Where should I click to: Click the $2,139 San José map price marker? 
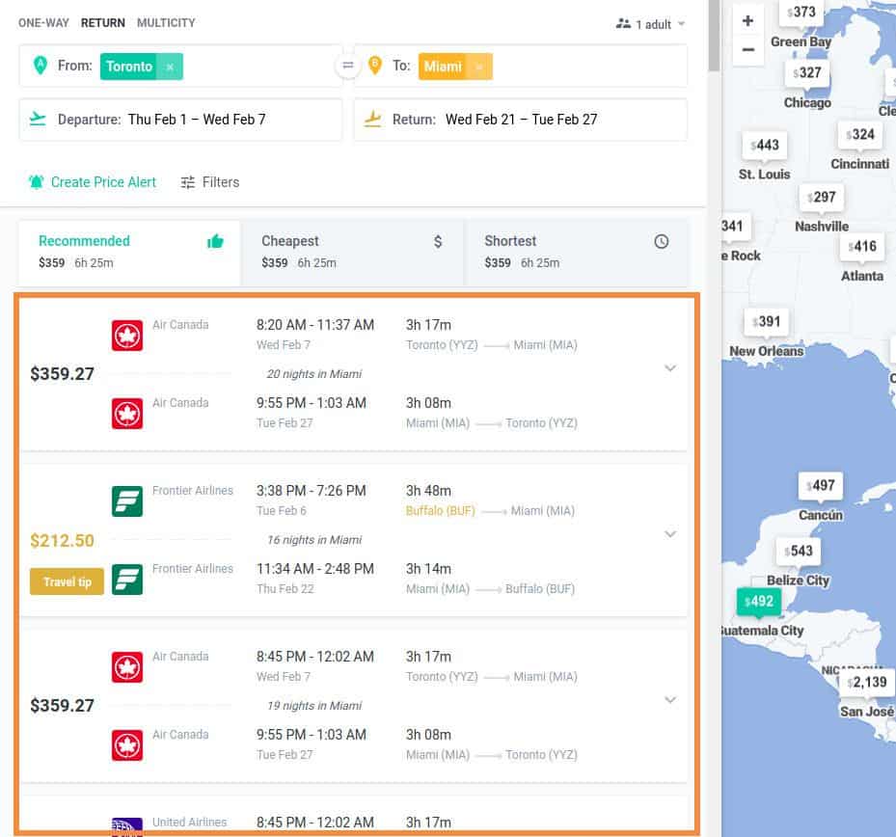pyautogui.click(x=867, y=682)
